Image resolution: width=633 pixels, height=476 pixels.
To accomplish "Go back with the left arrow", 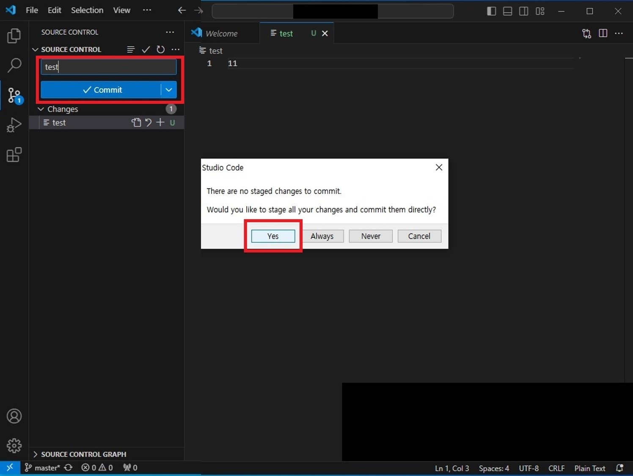I will tap(182, 10).
